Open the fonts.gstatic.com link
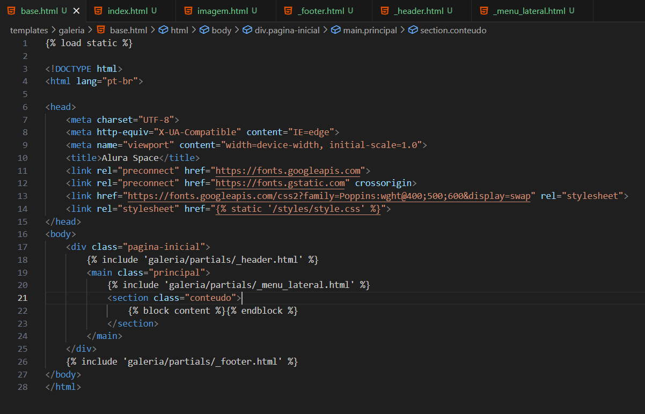645x414 pixels. click(280, 183)
